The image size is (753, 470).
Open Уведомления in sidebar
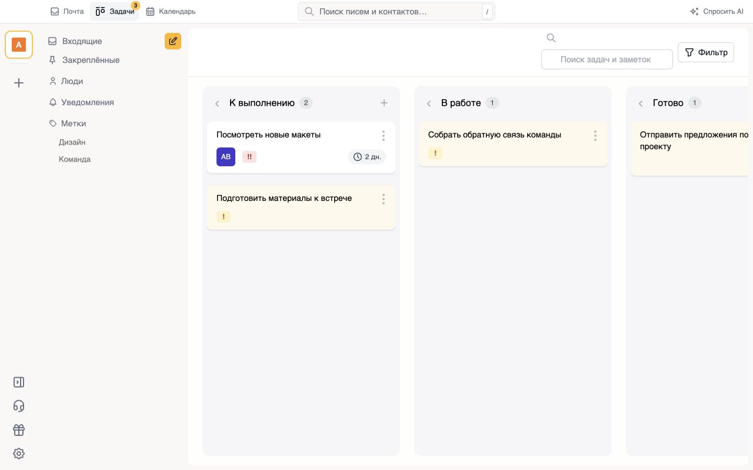tap(81, 102)
